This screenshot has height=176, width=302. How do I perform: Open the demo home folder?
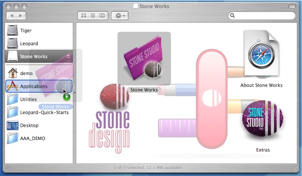point(39,73)
